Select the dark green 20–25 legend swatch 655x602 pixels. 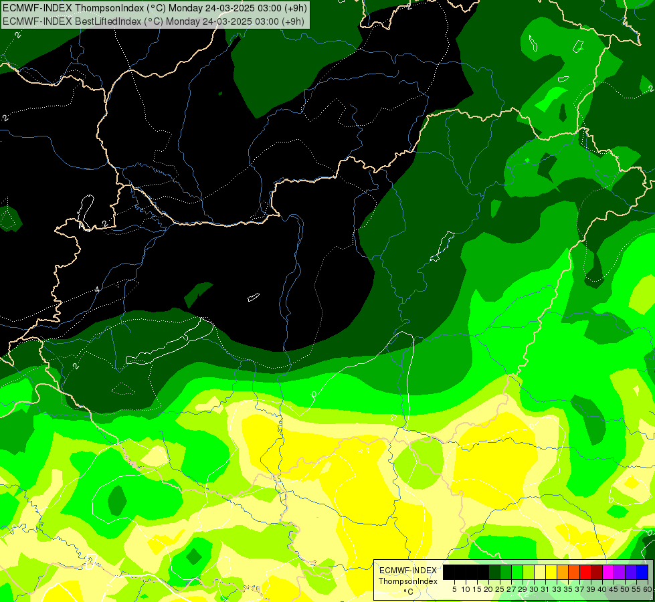[494, 573]
